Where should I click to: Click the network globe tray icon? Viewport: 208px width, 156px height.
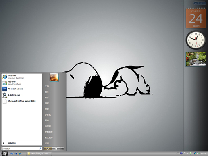point(195,153)
